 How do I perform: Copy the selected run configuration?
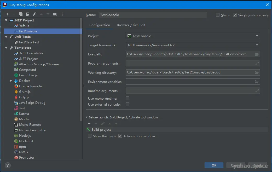click(21, 14)
